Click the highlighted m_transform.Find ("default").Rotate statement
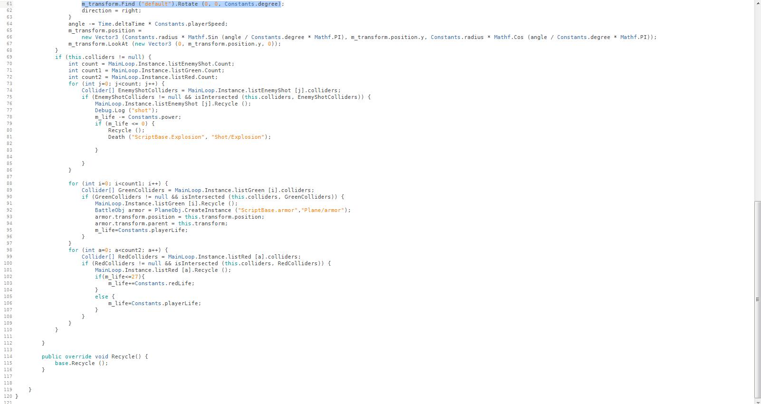Screen dimensions: 761x404 click(x=182, y=4)
